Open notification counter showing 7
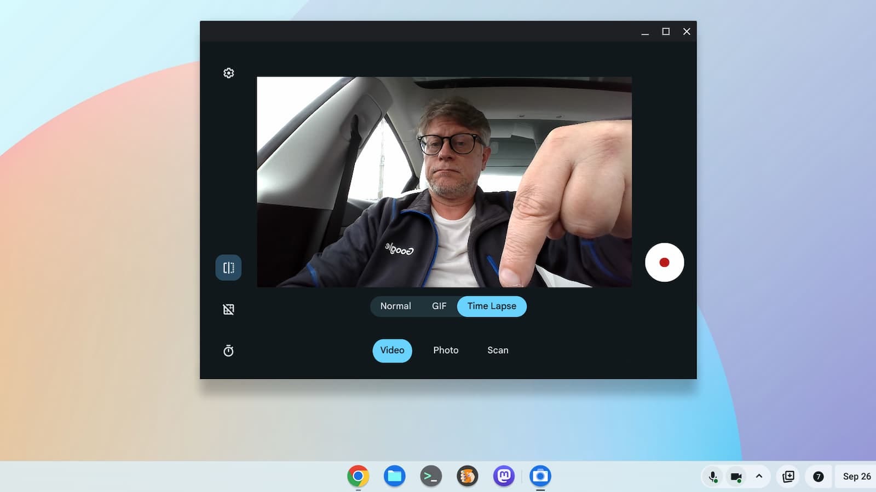 pos(818,477)
